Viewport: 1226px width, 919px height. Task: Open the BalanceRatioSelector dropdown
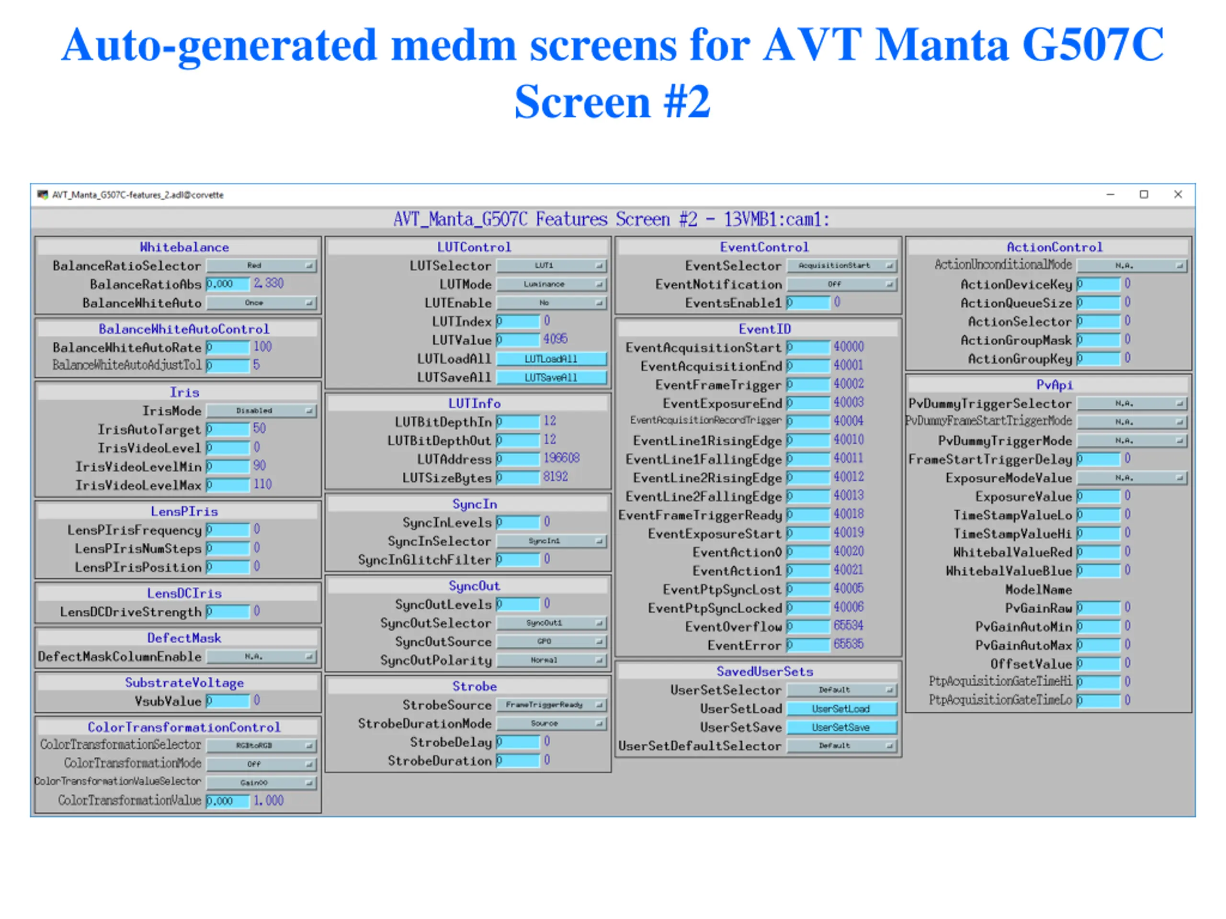(x=261, y=266)
